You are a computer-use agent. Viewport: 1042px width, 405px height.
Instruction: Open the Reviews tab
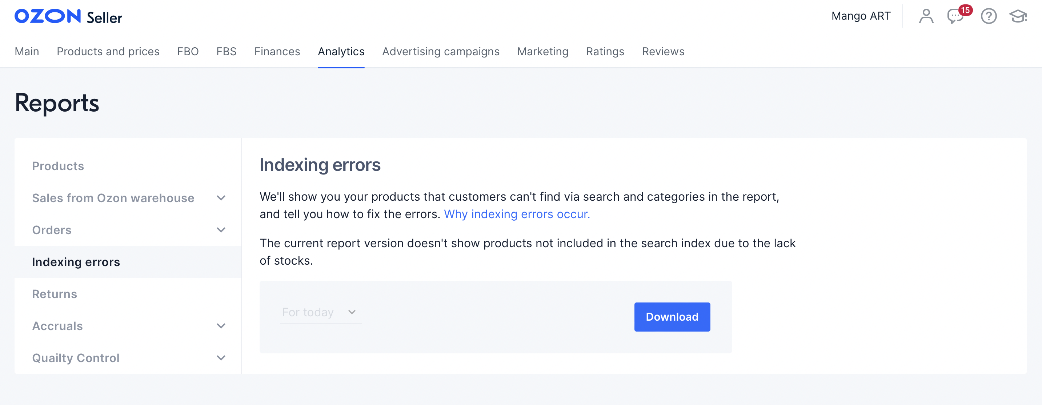pos(663,51)
